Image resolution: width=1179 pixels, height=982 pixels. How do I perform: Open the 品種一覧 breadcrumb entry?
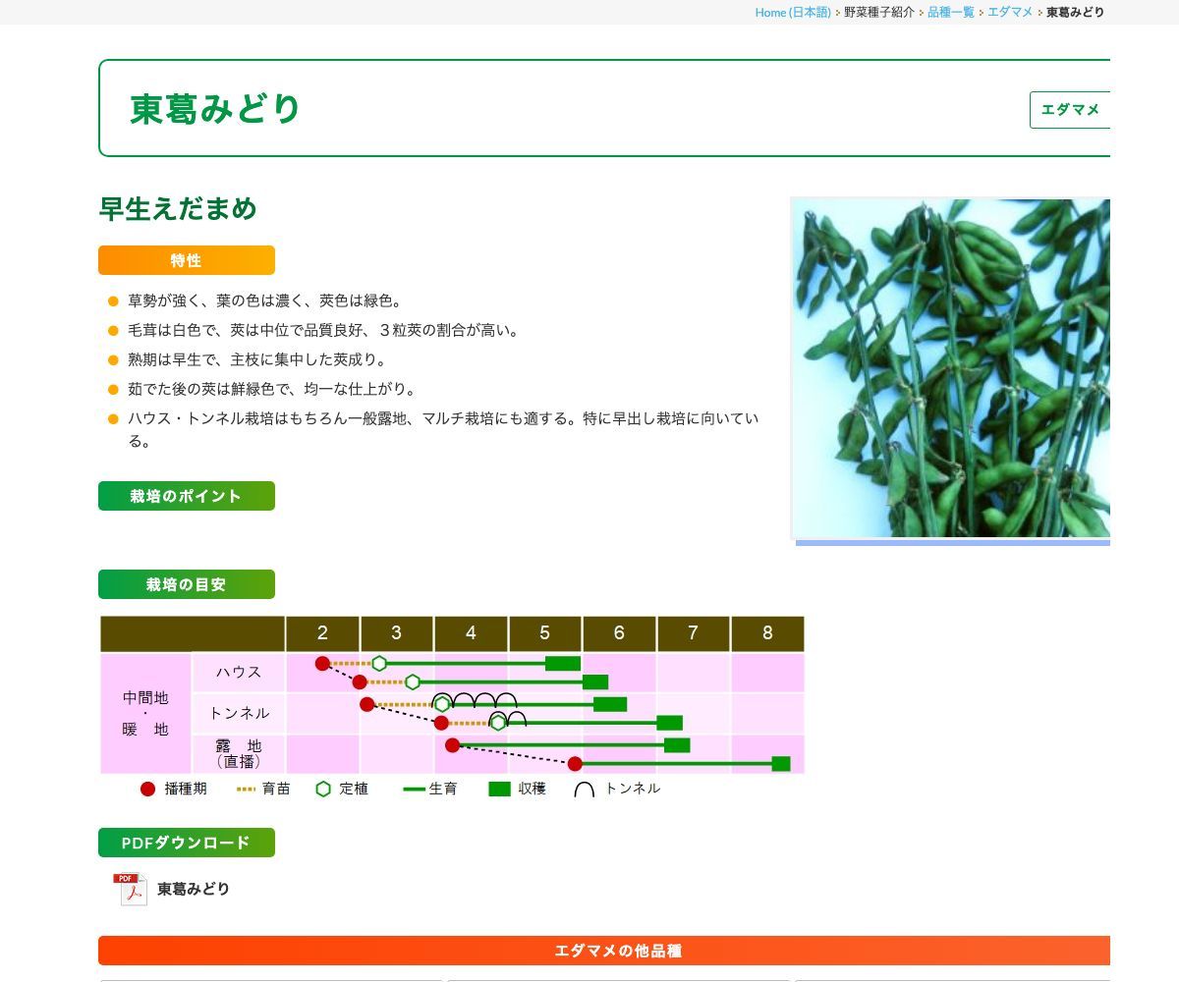click(x=949, y=14)
